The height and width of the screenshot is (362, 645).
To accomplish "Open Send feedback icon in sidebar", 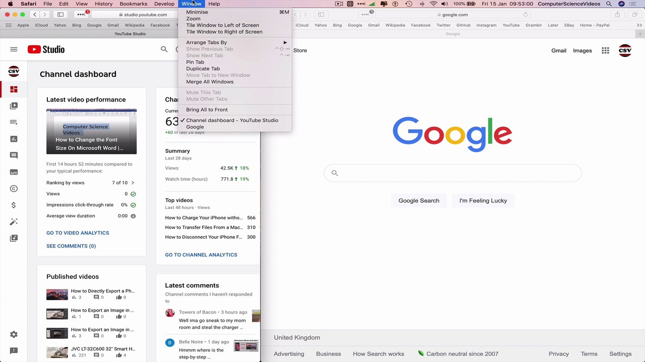I will (x=14, y=351).
